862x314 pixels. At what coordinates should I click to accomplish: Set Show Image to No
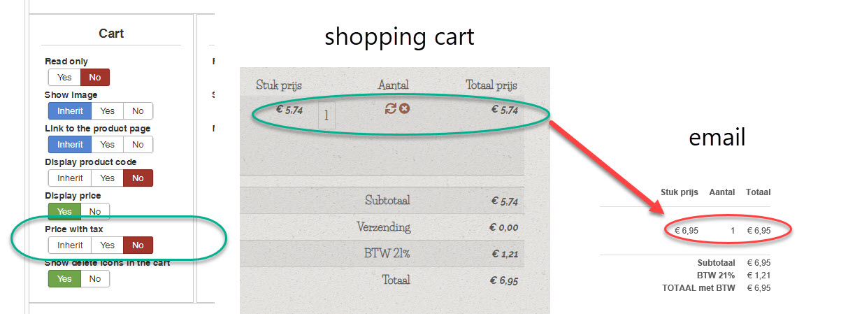[x=138, y=111]
